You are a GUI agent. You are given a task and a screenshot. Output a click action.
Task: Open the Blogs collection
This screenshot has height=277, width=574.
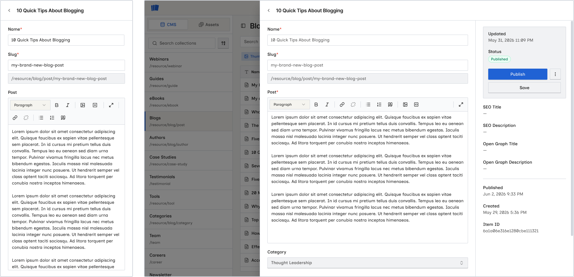(x=189, y=121)
